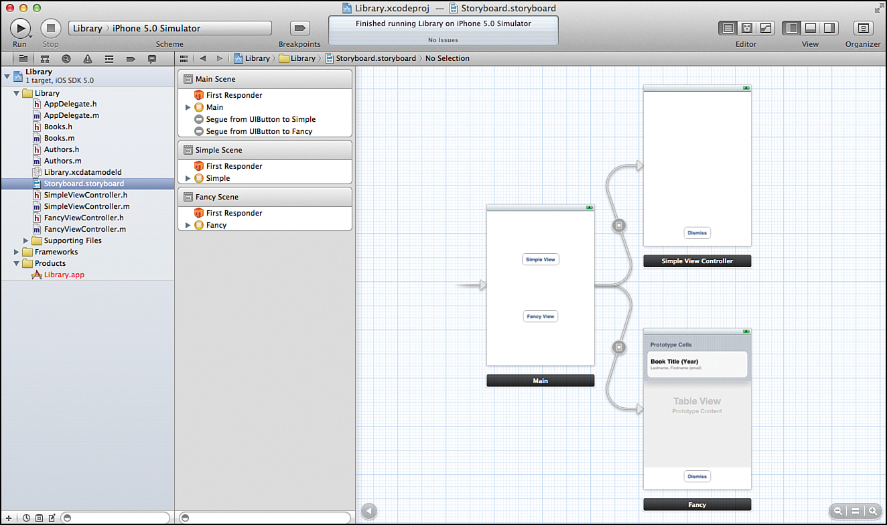Switch to the Assistant editor
This screenshot has width=887, height=525.
[x=746, y=28]
